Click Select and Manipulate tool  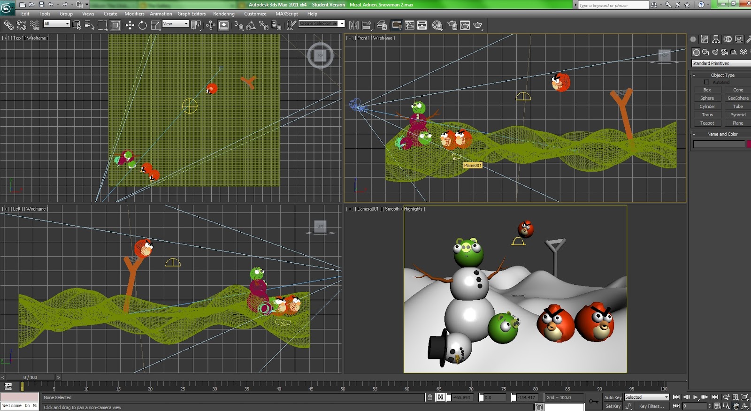(x=211, y=25)
